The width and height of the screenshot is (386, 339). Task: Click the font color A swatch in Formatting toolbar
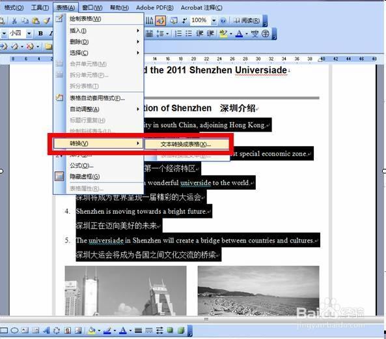pos(239,33)
